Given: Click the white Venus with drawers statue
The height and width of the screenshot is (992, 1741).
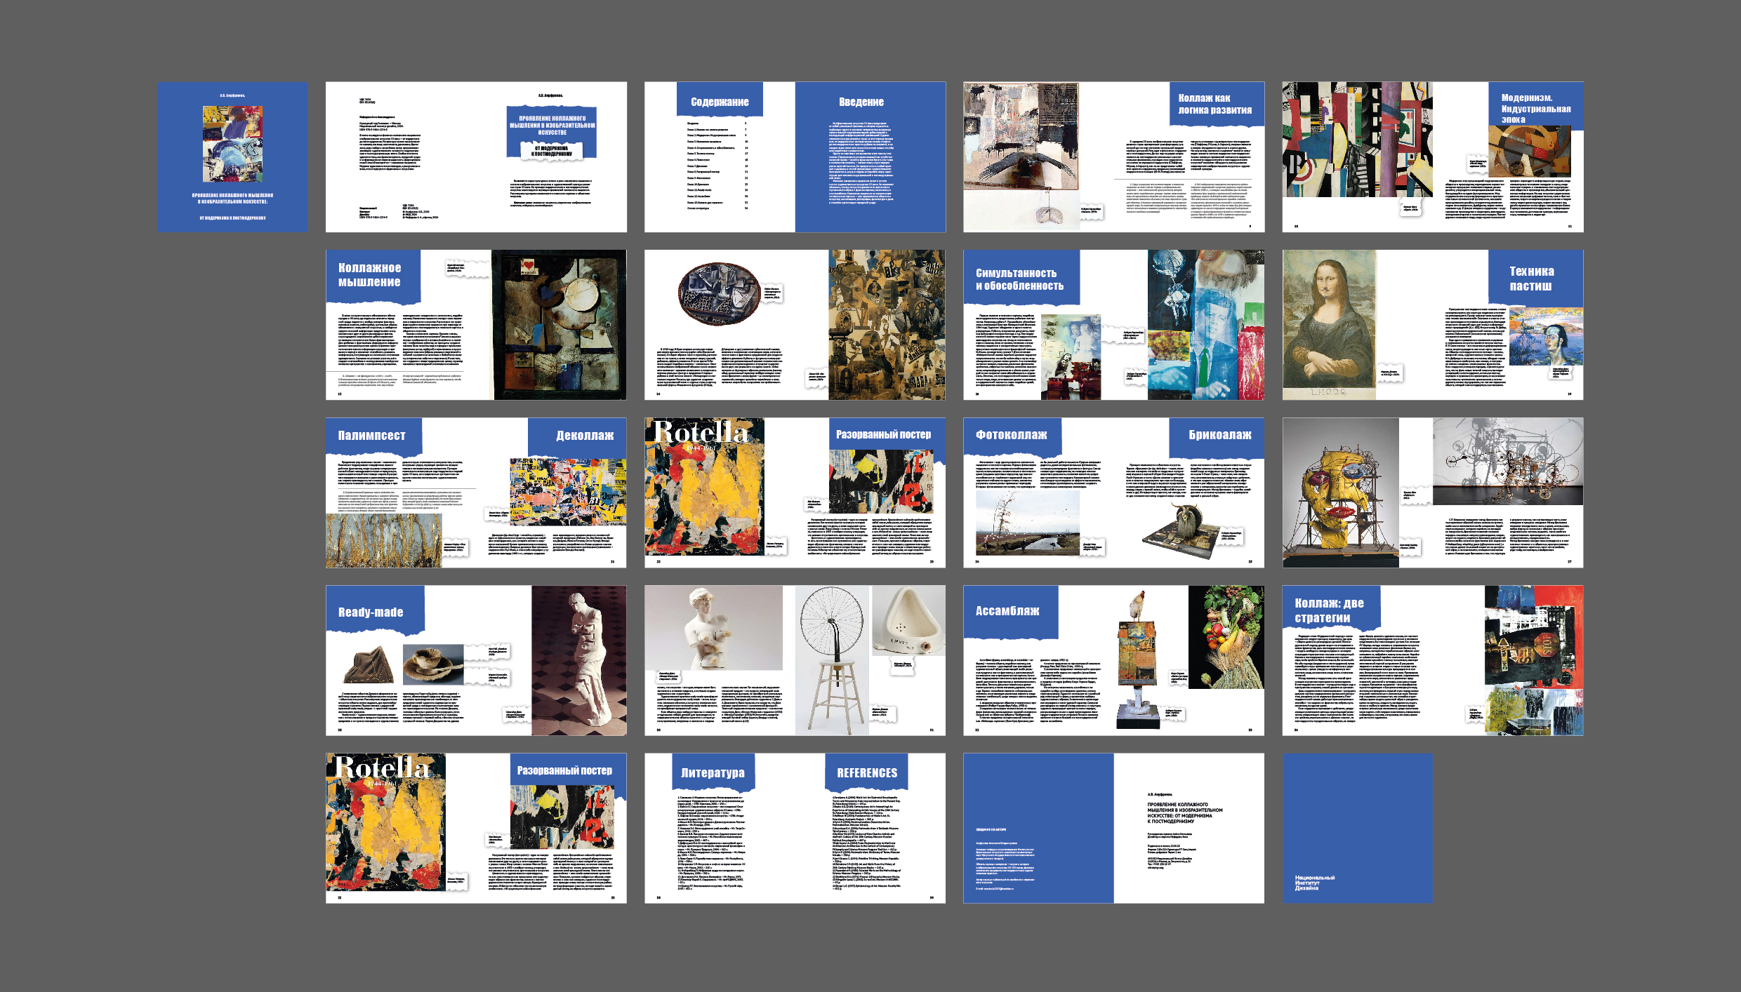Looking at the screenshot, I should (x=713, y=628).
